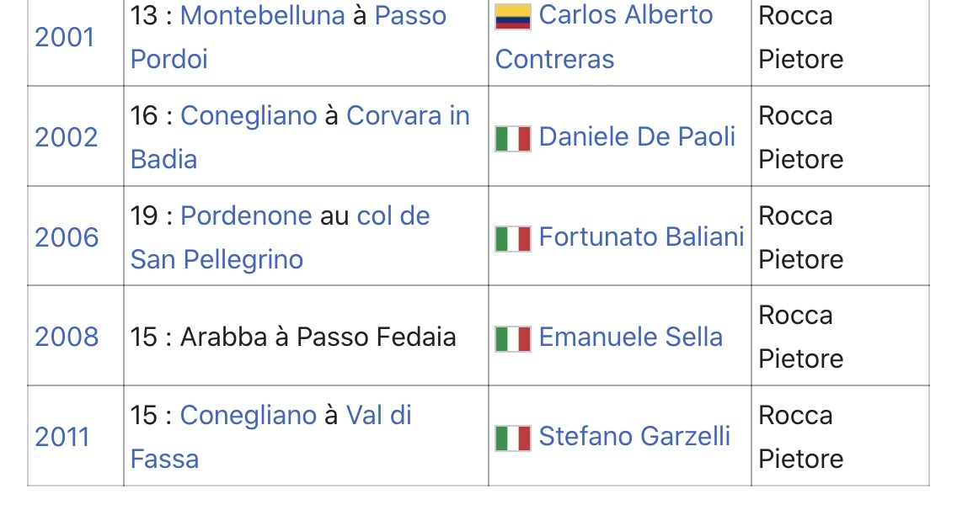Click the Colombian flag beside Carlos Alberto Contreras

coord(513,16)
